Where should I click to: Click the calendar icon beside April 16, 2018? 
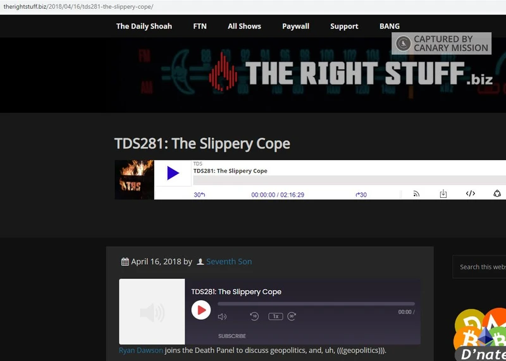[x=125, y=262]
